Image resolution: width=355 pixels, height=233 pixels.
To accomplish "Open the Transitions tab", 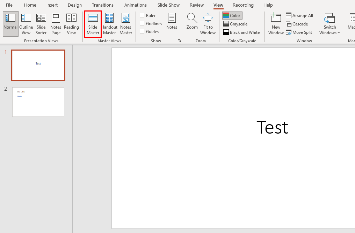I will click(x=102, y=5).
